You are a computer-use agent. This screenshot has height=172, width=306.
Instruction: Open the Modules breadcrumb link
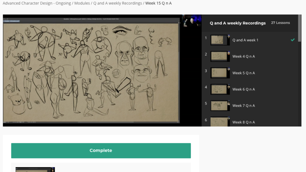point(82,3)
